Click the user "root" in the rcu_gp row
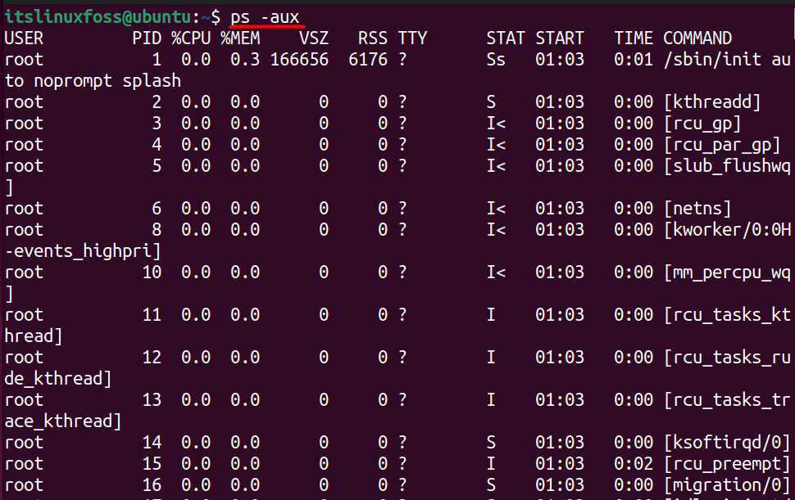The width and height of the screenshot is (795, 500). click(x=24, y=124)
